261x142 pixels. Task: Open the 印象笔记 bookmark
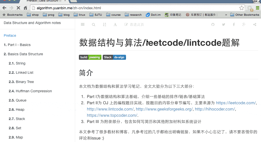click(173, 15)
